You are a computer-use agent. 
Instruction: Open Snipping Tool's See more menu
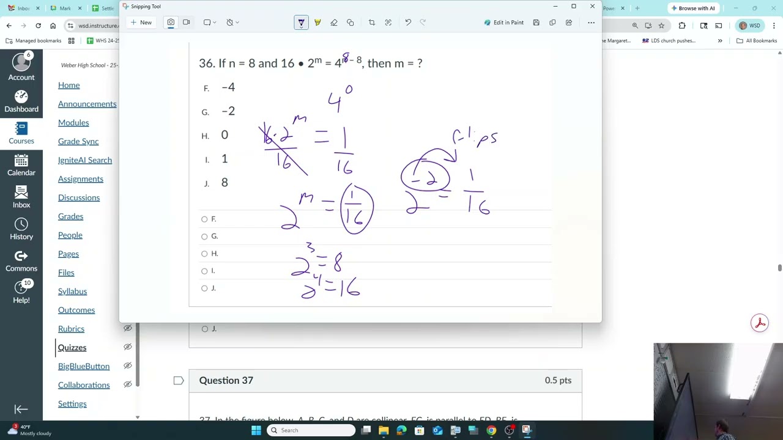click(591, 23)
